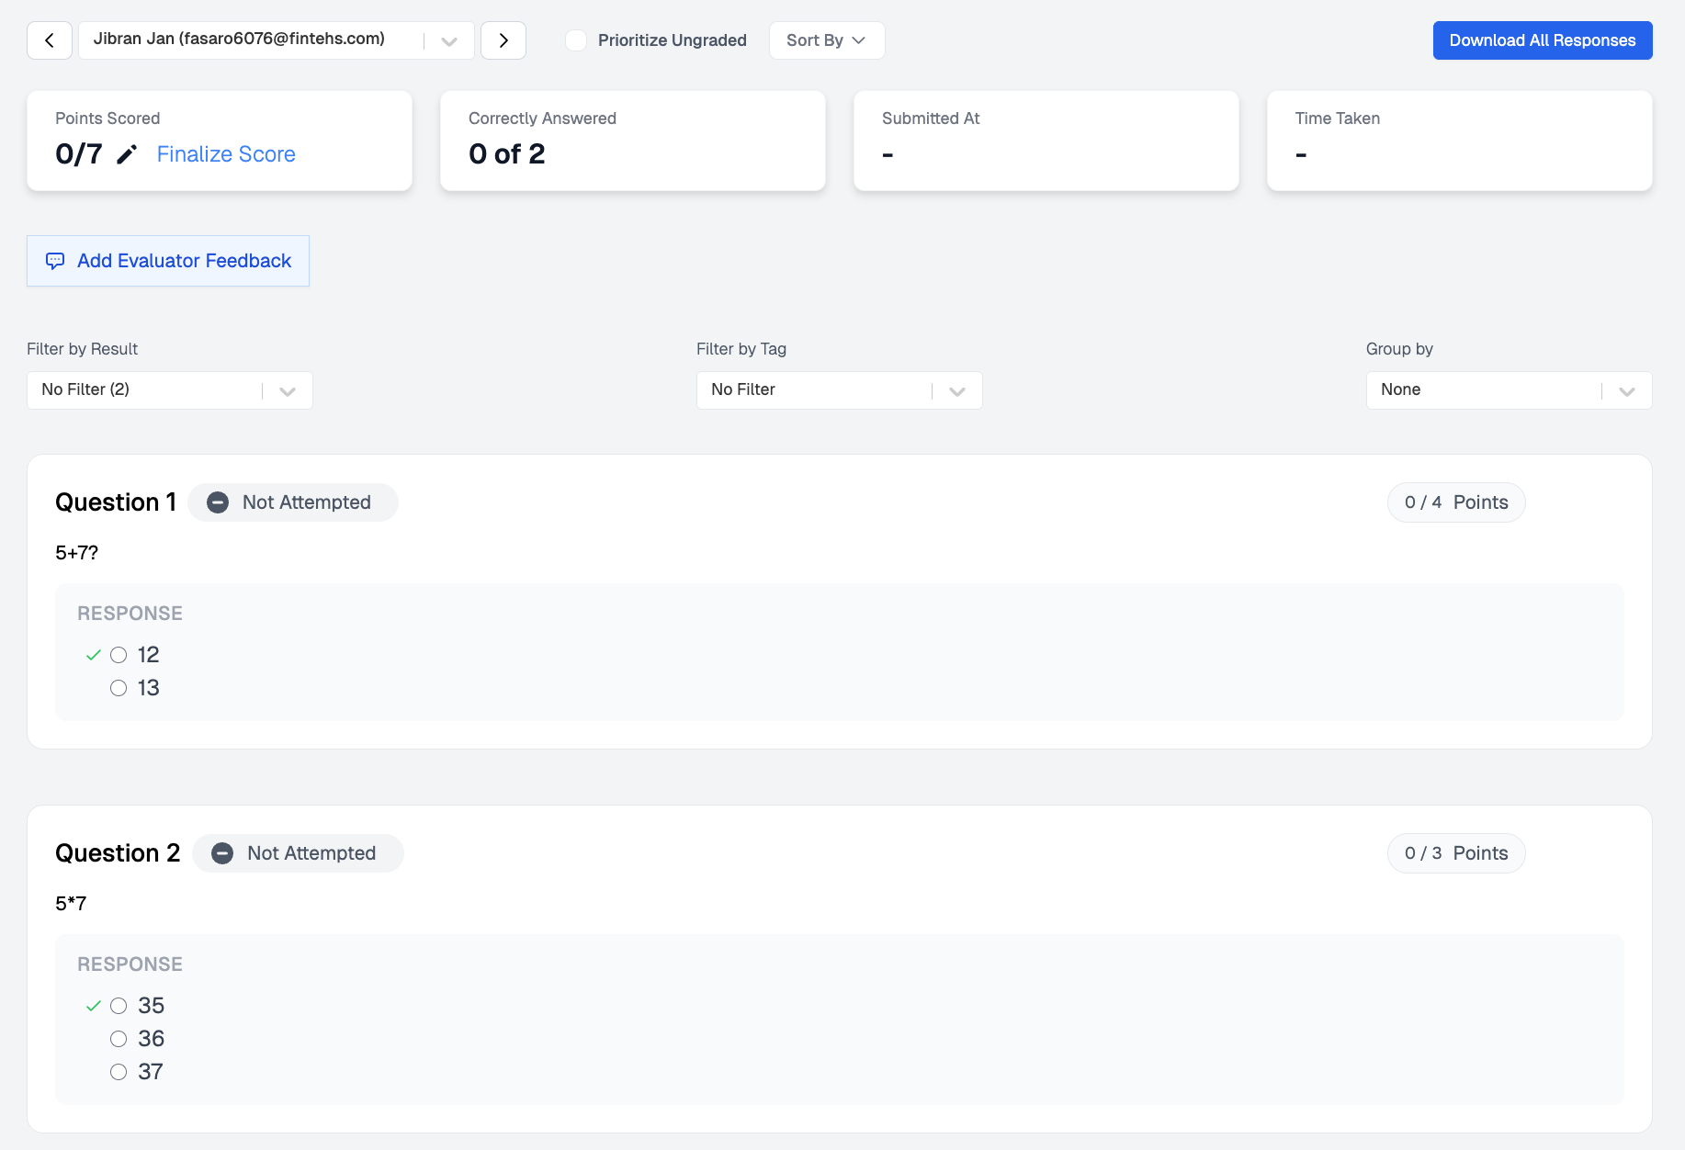The width and height of the screenshot is (1685, 1150).
Task: Click Question 1 points badge 0 / 4
Action: click(x=1456, y=502)
